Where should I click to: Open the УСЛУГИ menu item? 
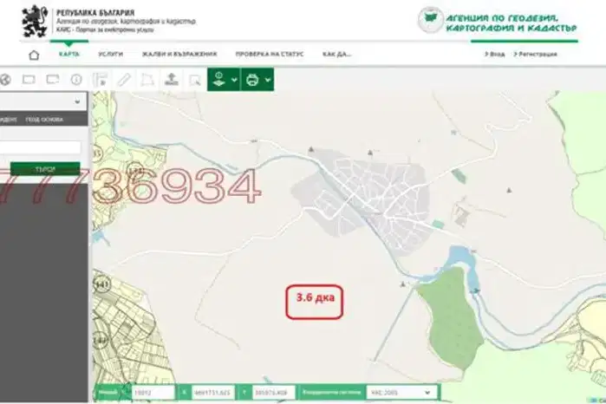pos(111,54)
